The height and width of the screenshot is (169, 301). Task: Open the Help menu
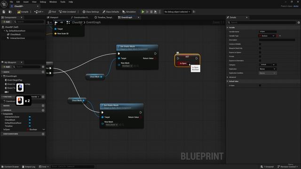71,2
